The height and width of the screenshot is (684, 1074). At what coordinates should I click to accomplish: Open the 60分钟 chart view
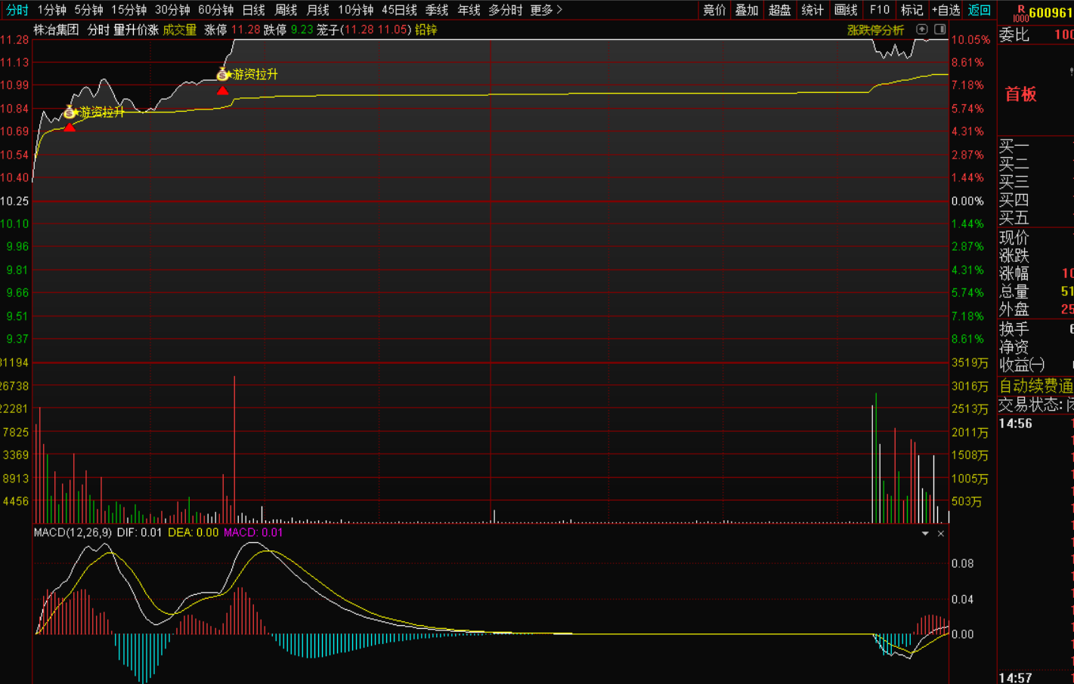(x=215, y=10)
